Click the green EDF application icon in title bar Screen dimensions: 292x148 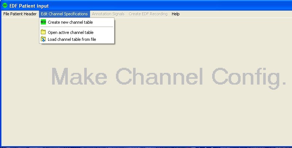pyautogui.click(x=5, y=5)
